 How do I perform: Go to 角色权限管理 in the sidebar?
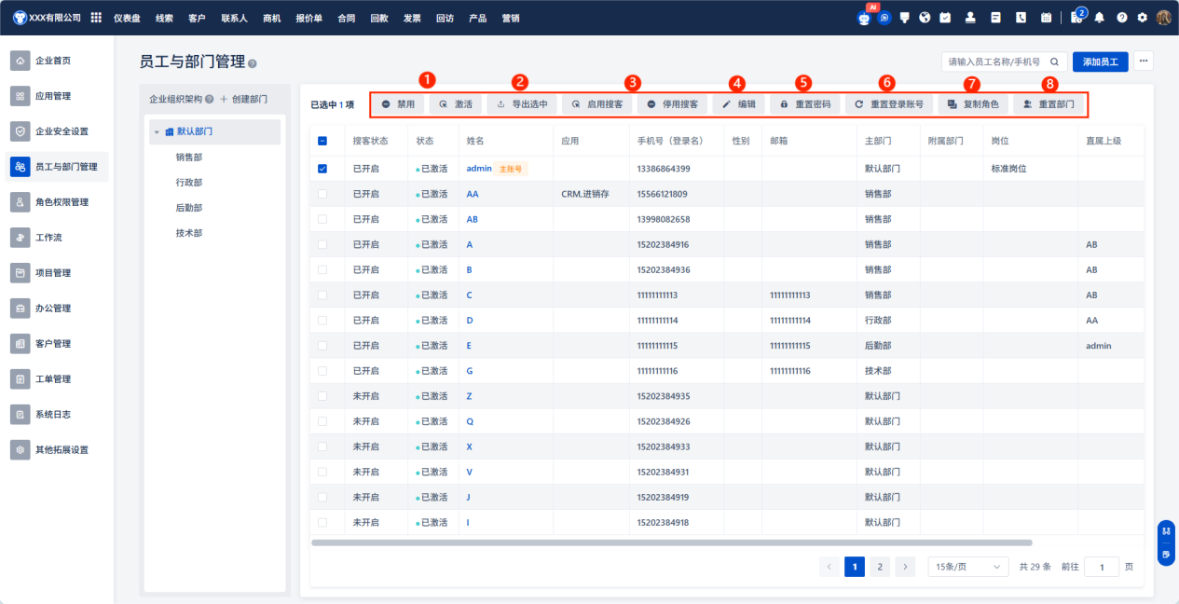(61, 202)
